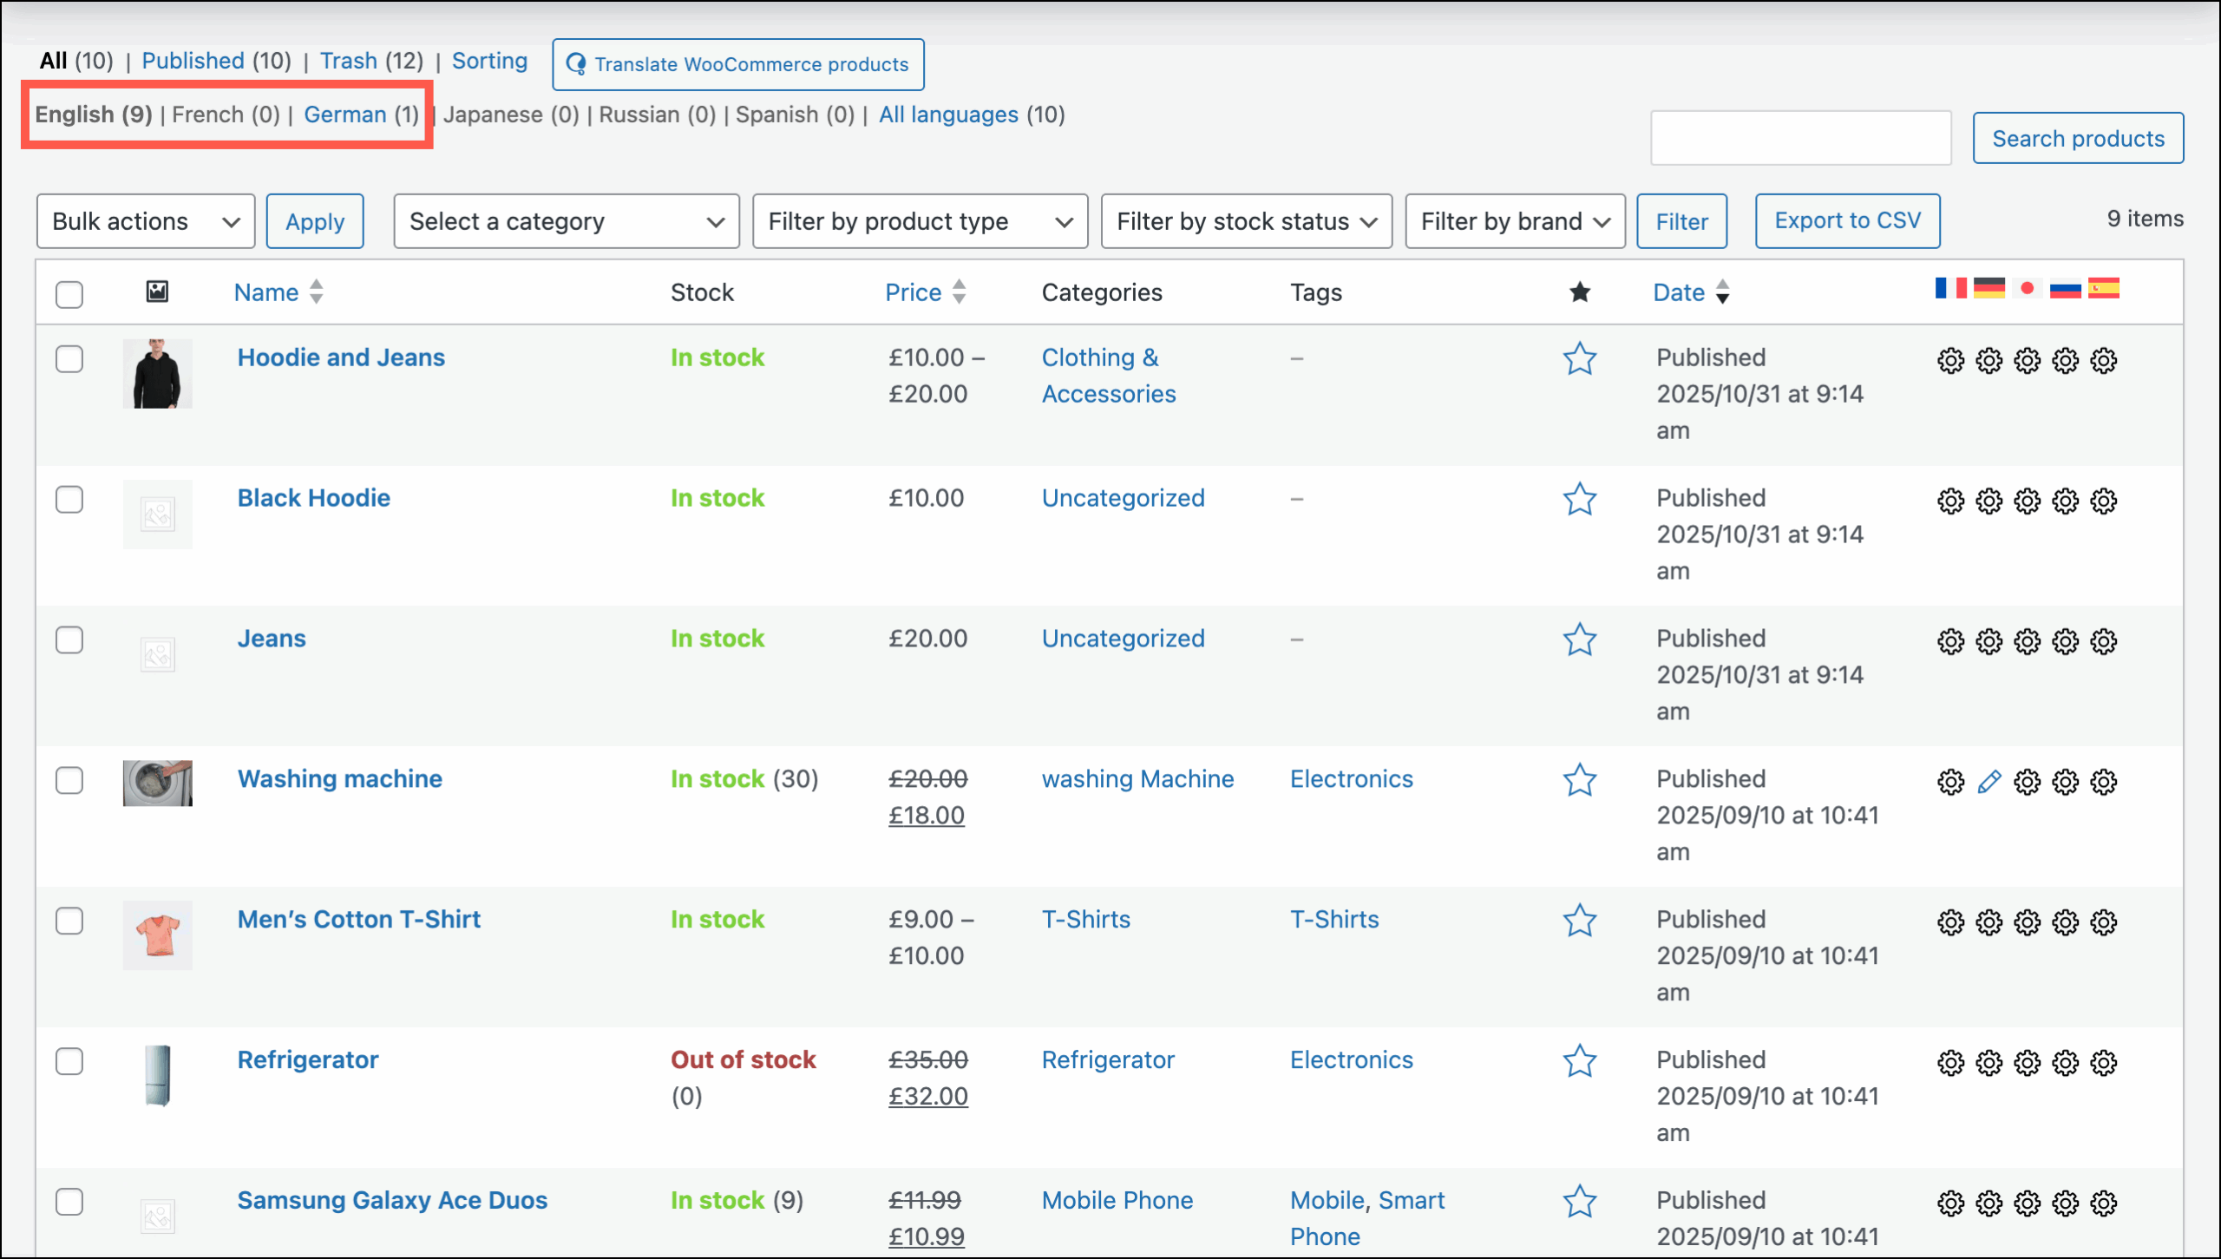Viewport: 2221px width, 1259px height.
Task: Add a Spanish translation for Refrigerator
Action: click(x=2104, y=1063)
